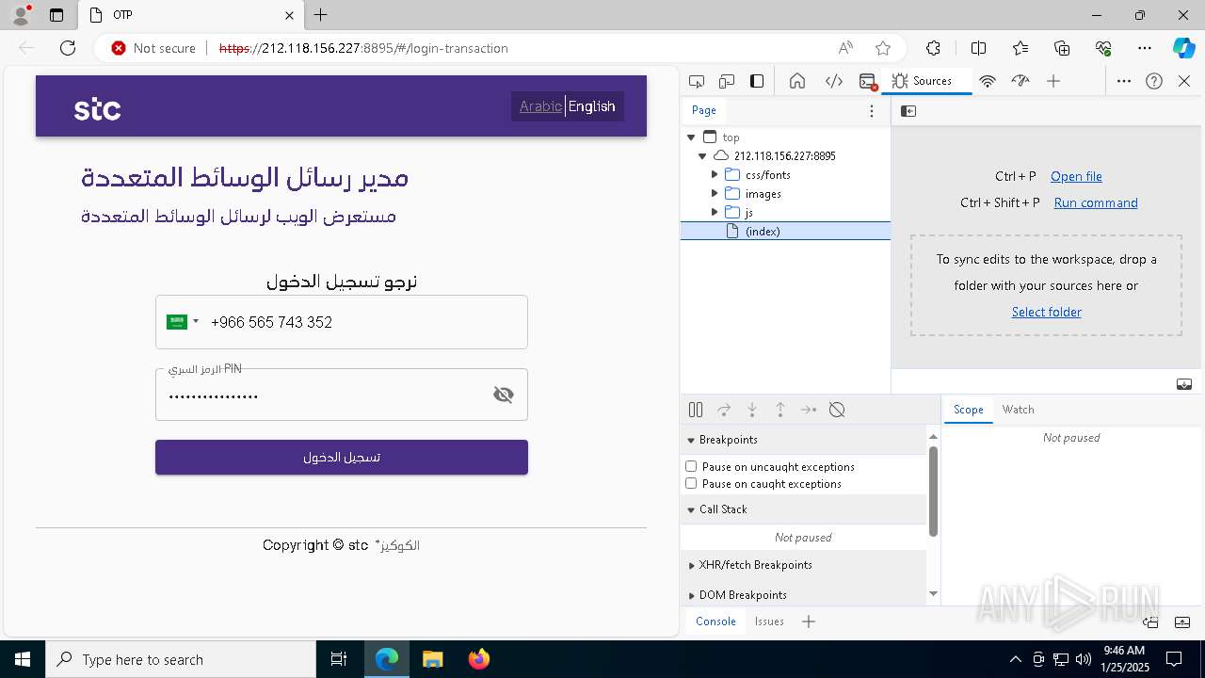
Task: Click the Not secure site warning
Action: click(x=153, y=48)
